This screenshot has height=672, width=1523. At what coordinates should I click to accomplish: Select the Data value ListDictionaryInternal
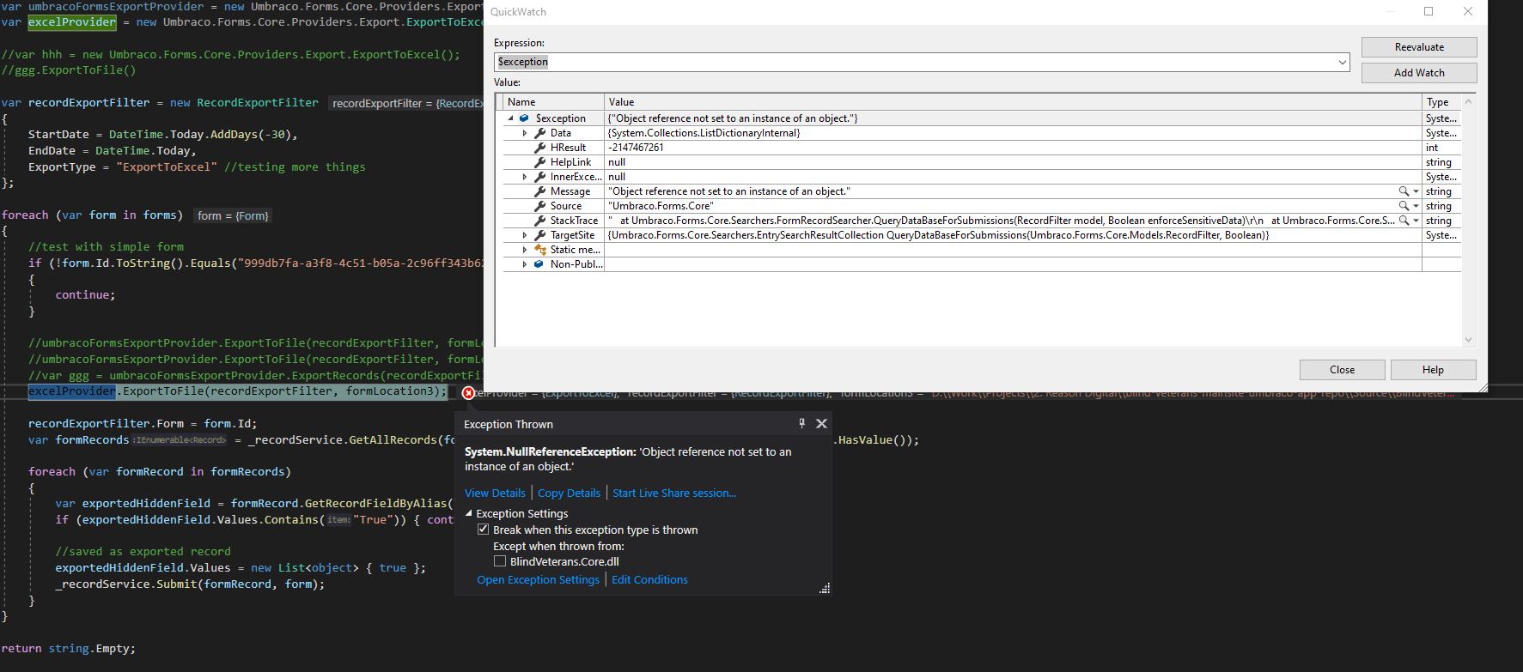pyautogui.click(x=704, y=133)
